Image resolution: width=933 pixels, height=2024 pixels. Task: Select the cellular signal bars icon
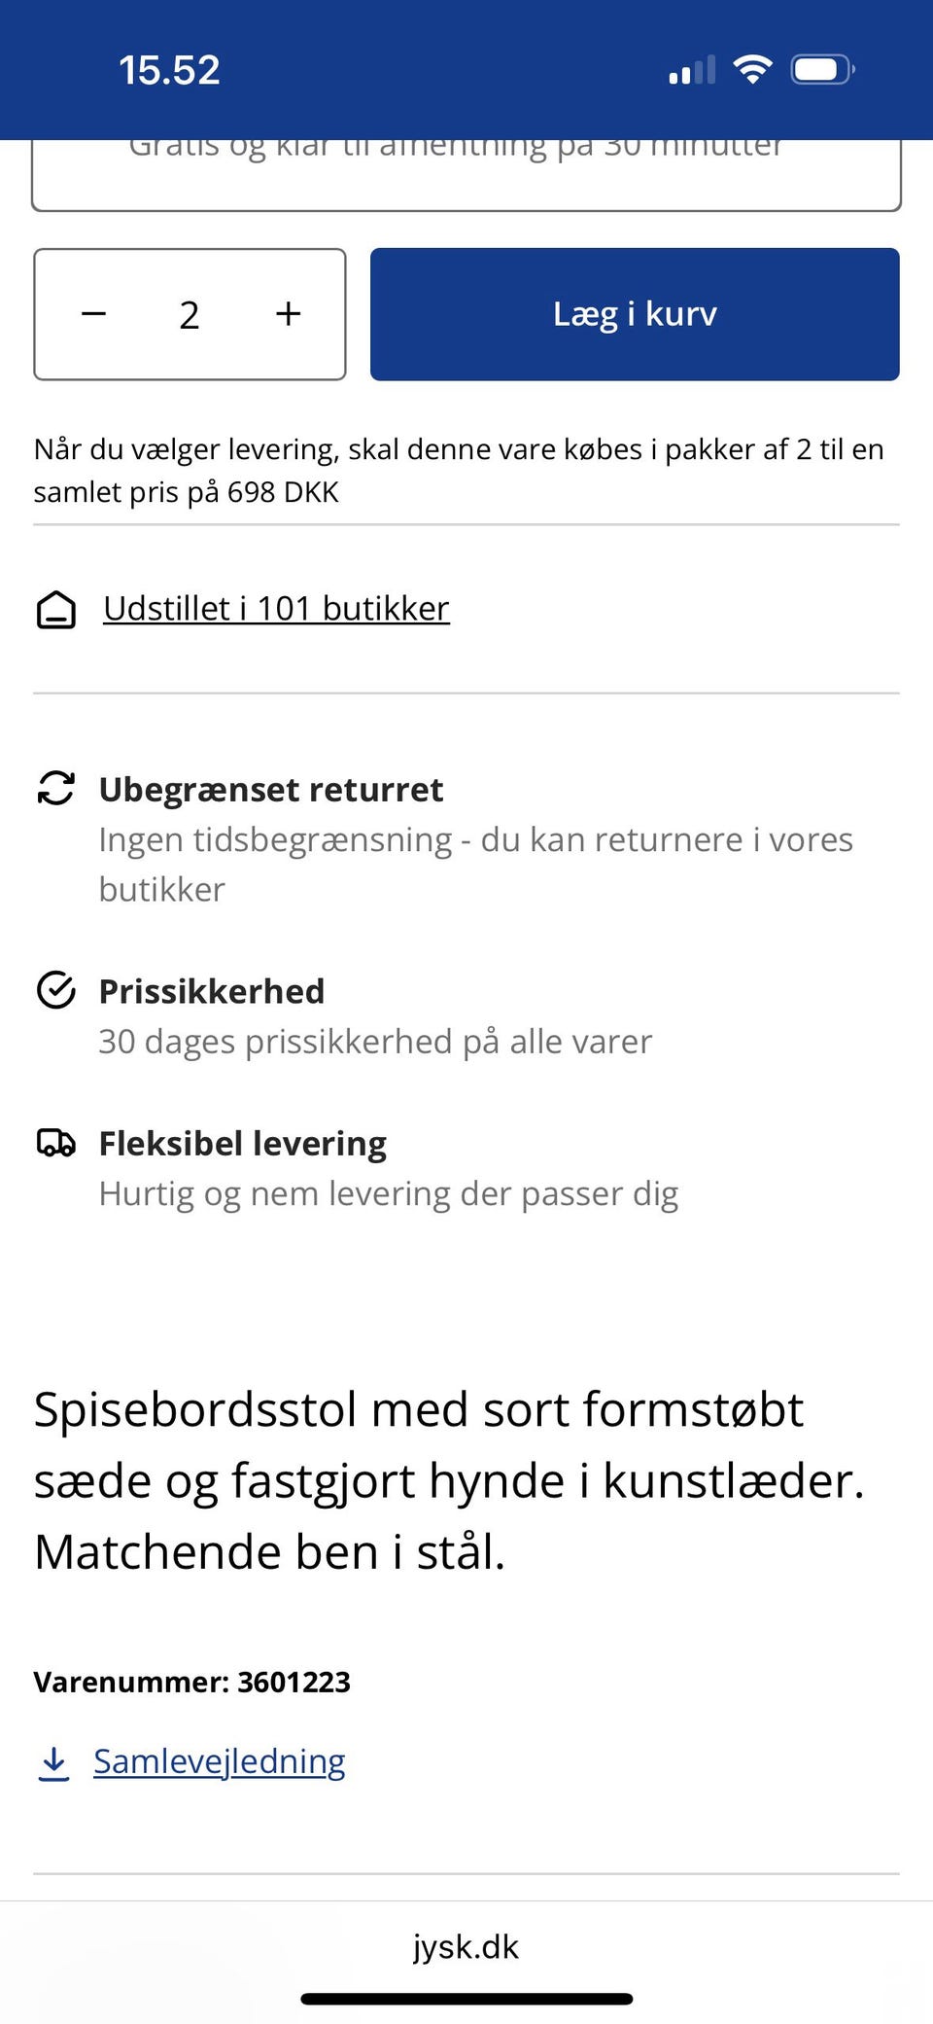pyautogui.click(x=692, y=68)
